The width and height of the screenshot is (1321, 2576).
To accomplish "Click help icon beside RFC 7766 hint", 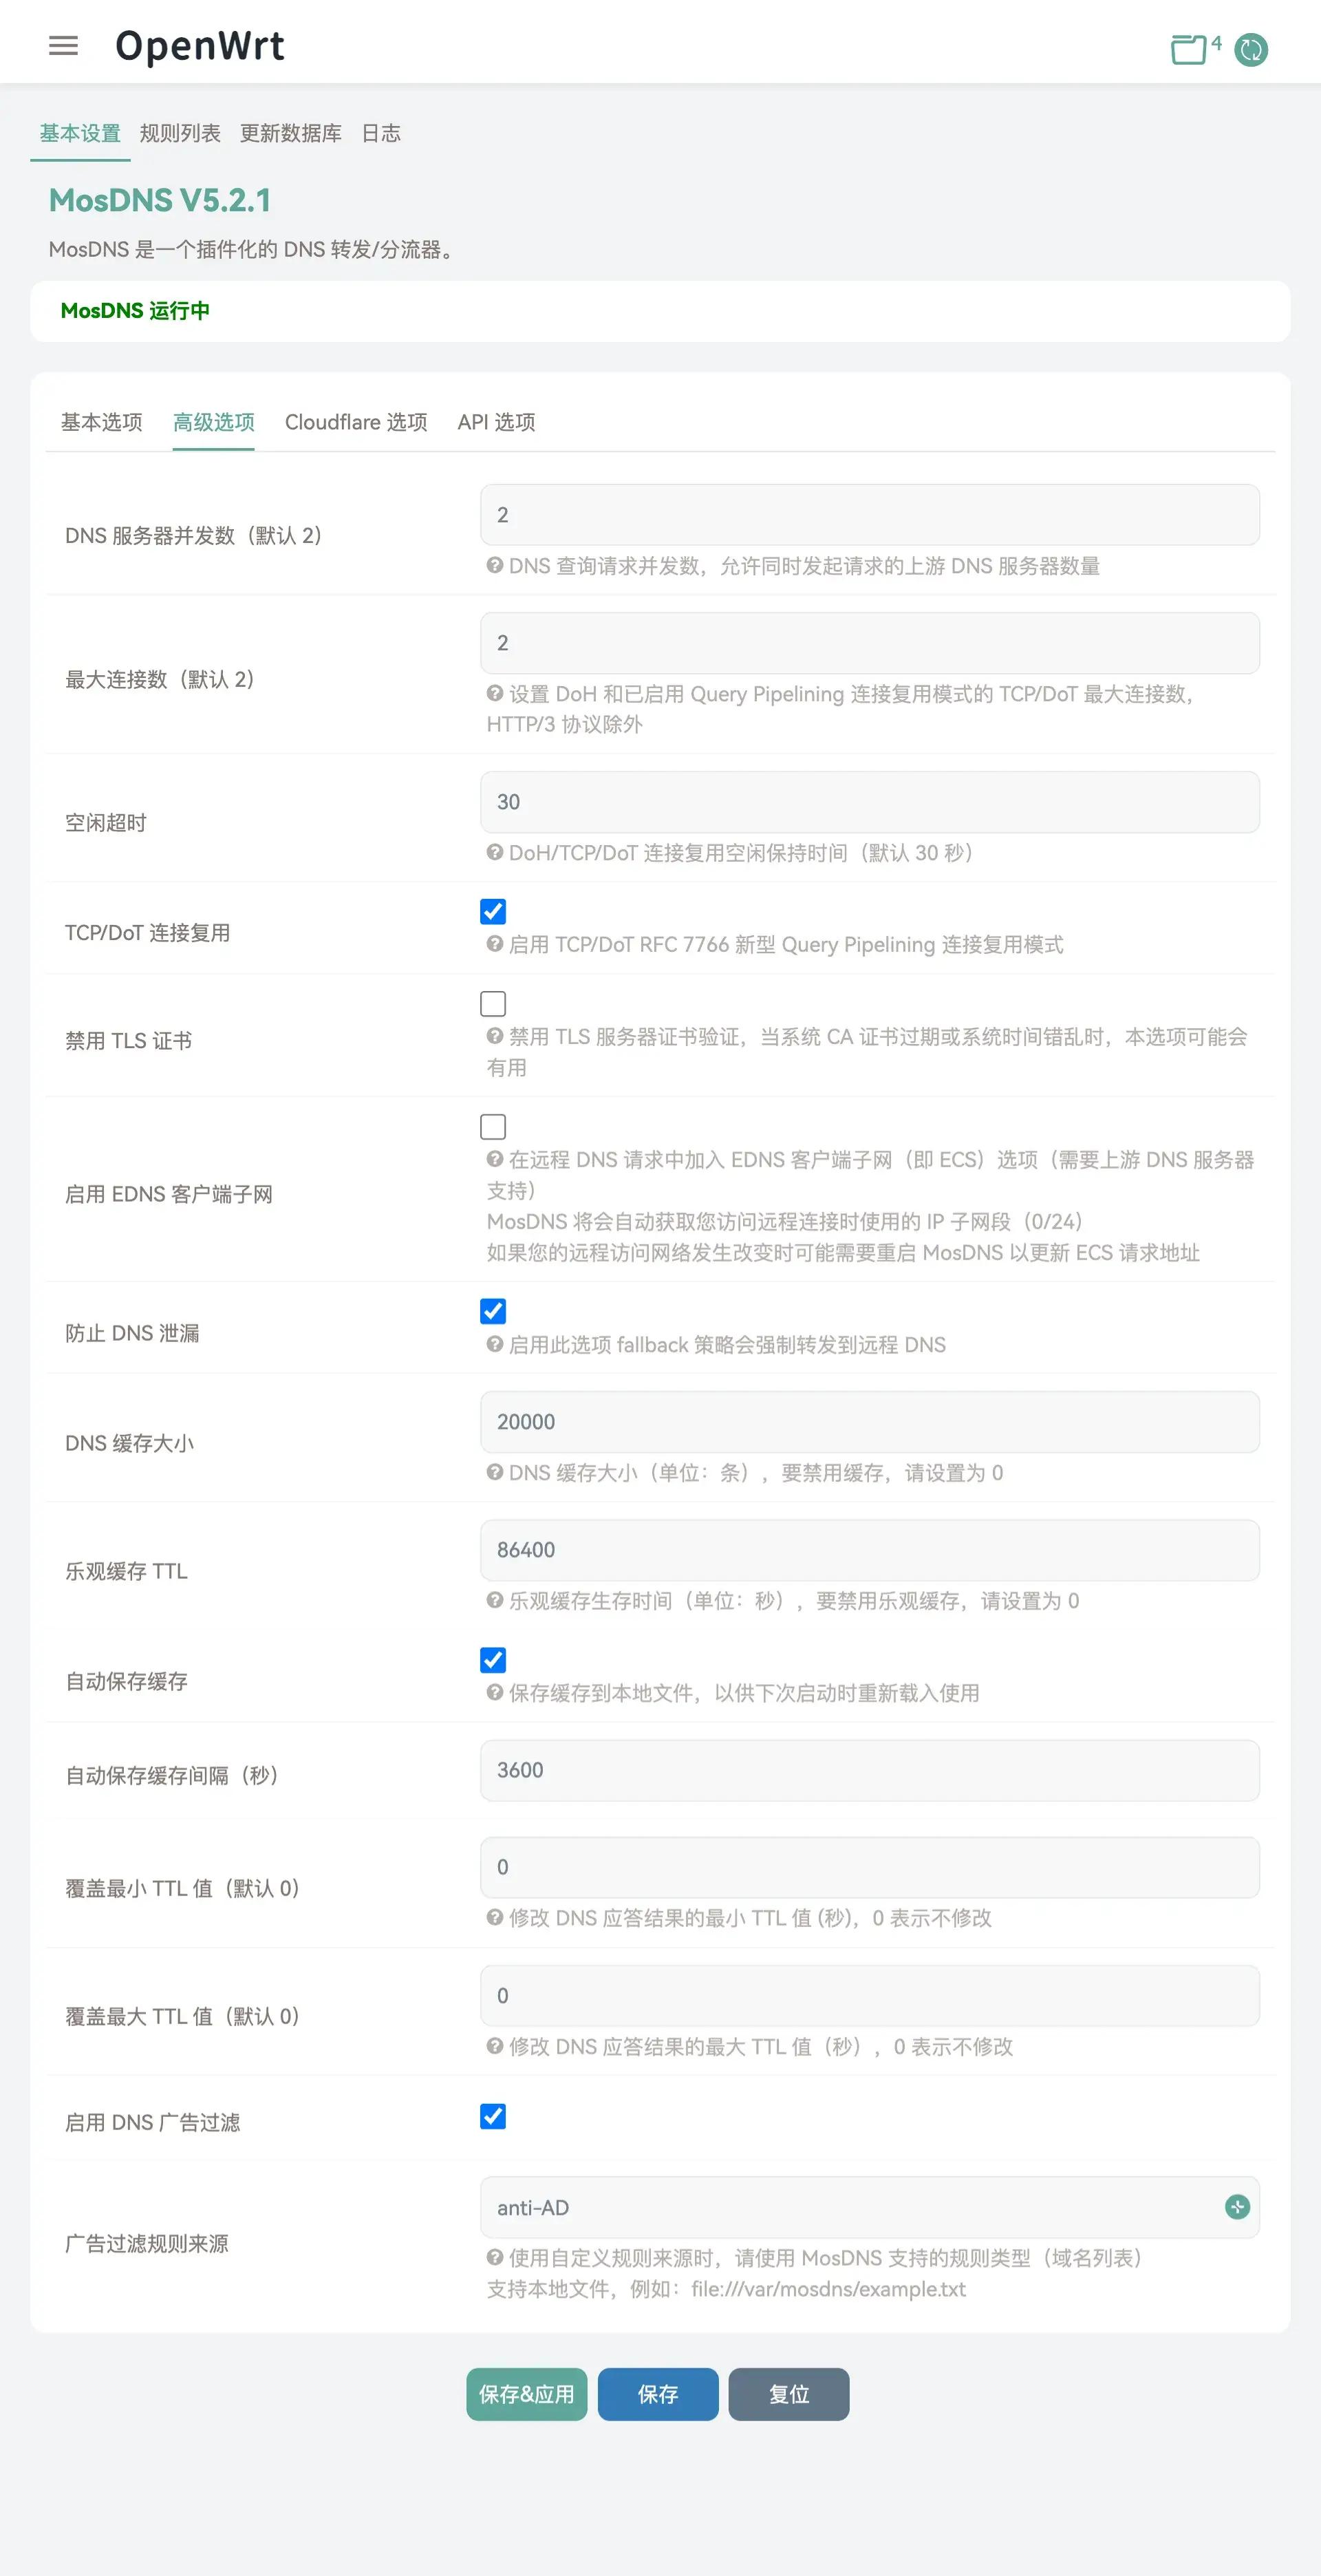I will (x=494, y=944).
